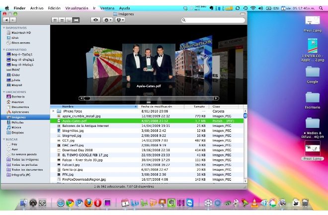Image resolution: width=328 pixels, height=215 pixels.
Task: Collapse the COMPARTIDO sidebar section
Action: pos(4,50)
